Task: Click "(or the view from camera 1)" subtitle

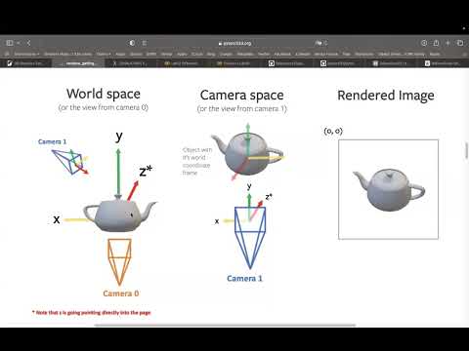Action: pyautogui.click(x=241, y=109)
